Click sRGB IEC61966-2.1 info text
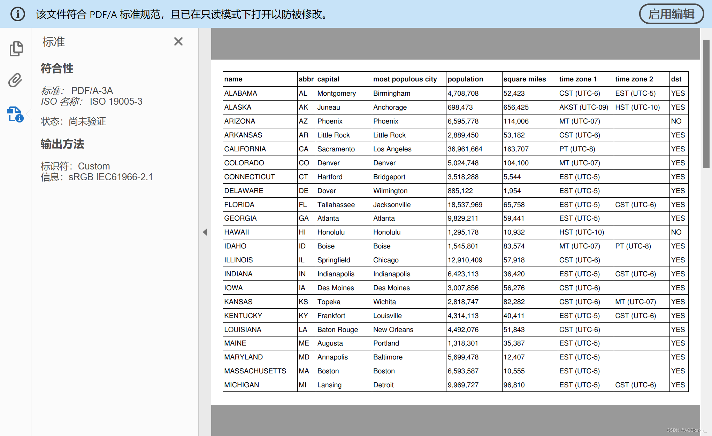This screenshot has height=436, width=712. tap(111, 177)
